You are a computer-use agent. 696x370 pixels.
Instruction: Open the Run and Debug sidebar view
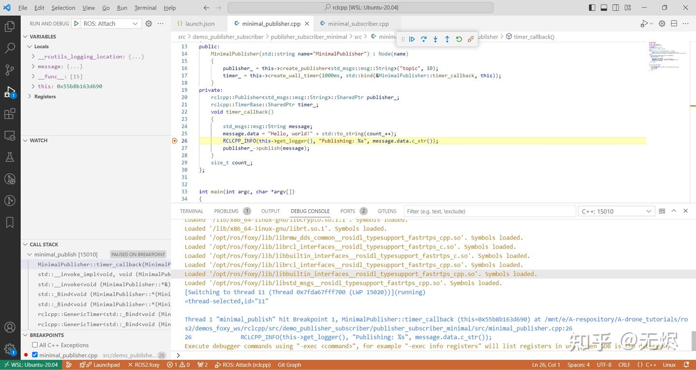10,91
